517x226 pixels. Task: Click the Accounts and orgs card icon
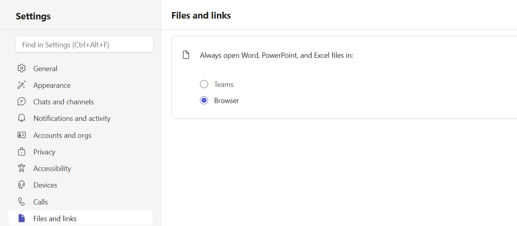click(x=22, y=135)
